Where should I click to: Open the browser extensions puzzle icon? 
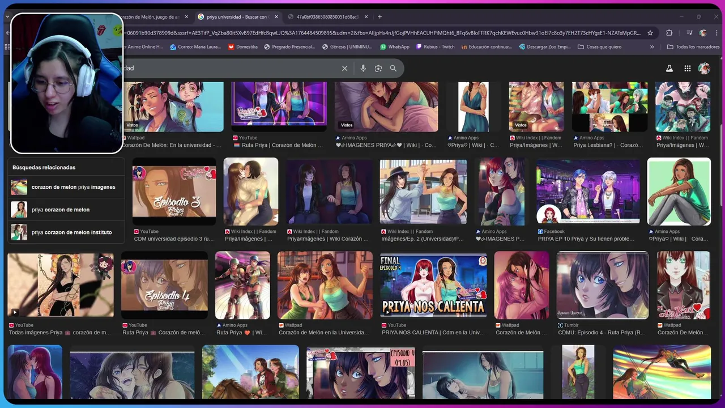tap(669, 33)
